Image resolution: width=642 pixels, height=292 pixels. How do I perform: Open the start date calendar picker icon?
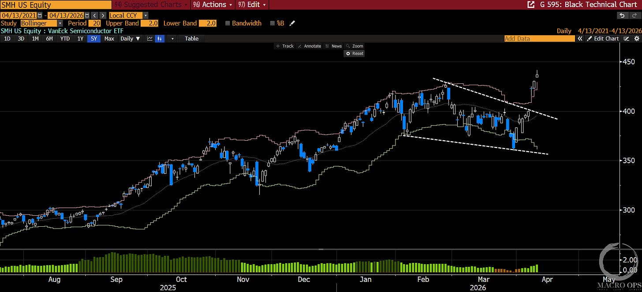coord(40,15)
